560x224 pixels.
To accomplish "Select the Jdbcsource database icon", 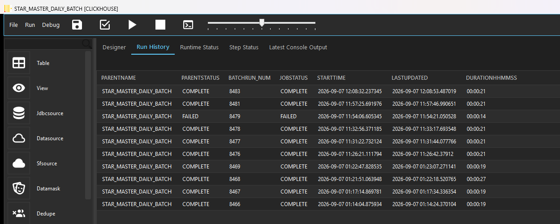I will tap(19, 113).
